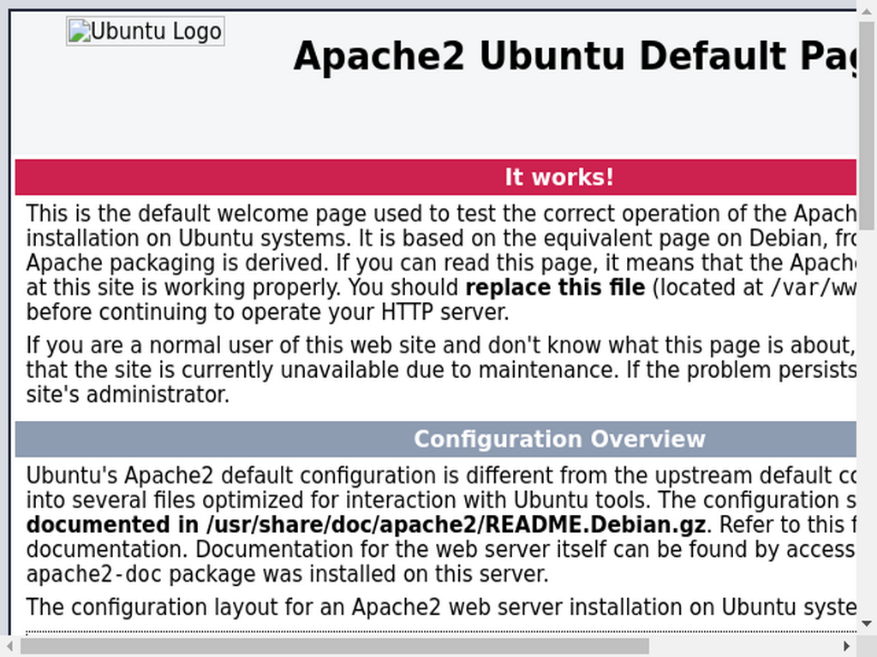877x657 pixels.
Task: Click the bold "/usr/share/doc/apache2/README.Debian.gz" path text
Action: [x=456, y=524]
